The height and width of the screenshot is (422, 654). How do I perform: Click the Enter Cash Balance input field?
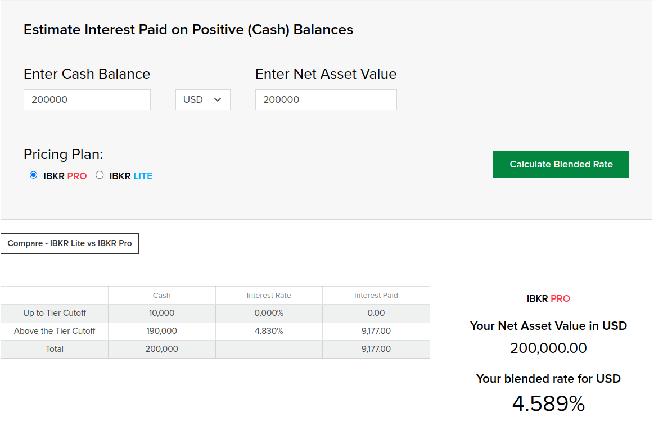87,99
